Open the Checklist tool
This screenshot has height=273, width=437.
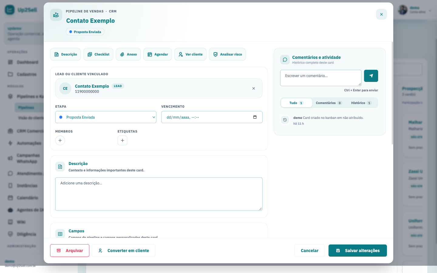click(x=98, y=54)
